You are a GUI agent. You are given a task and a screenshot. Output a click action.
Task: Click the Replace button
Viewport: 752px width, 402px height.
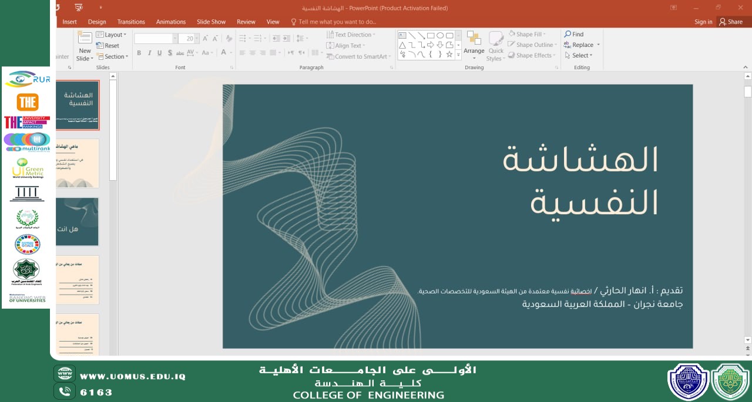(x=582, y=45)
